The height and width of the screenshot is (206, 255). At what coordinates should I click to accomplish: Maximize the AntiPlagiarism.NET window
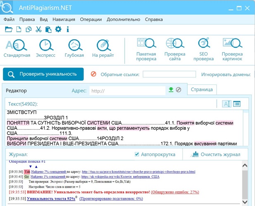[x=239, y=8]
